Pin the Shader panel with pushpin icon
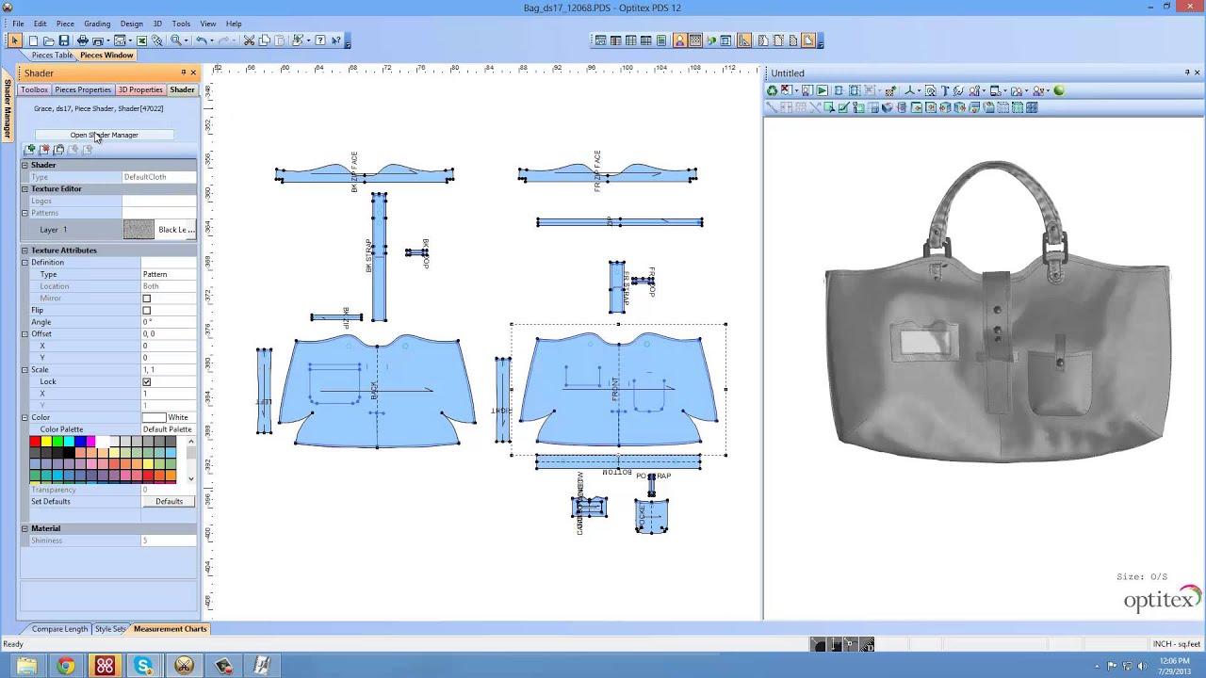Screen dimensions: 1206x678 pyautogui.click(x=184, y=73)
